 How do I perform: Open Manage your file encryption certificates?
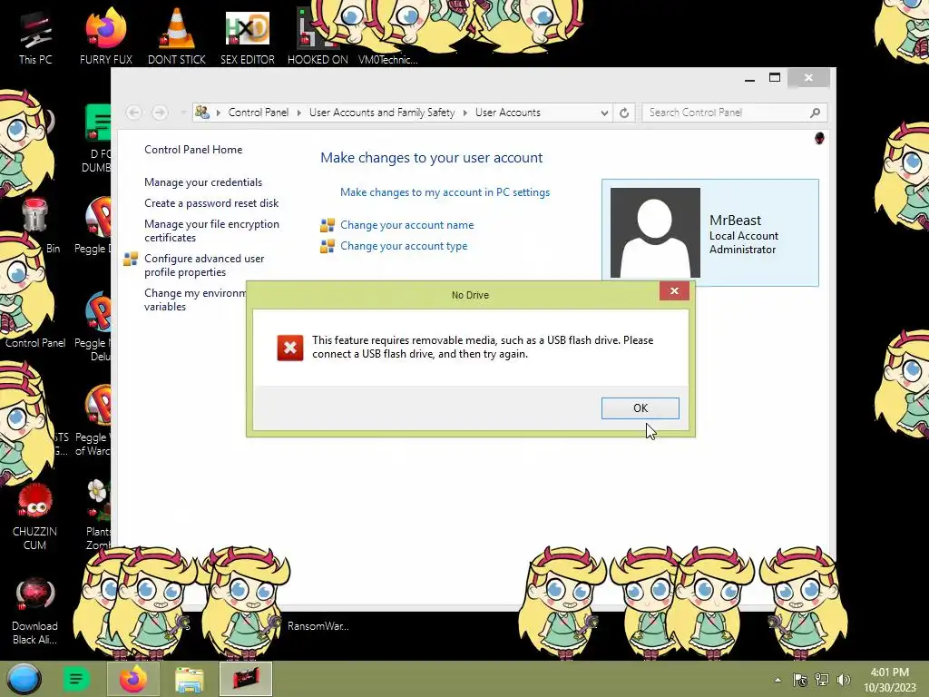point(211,231)
